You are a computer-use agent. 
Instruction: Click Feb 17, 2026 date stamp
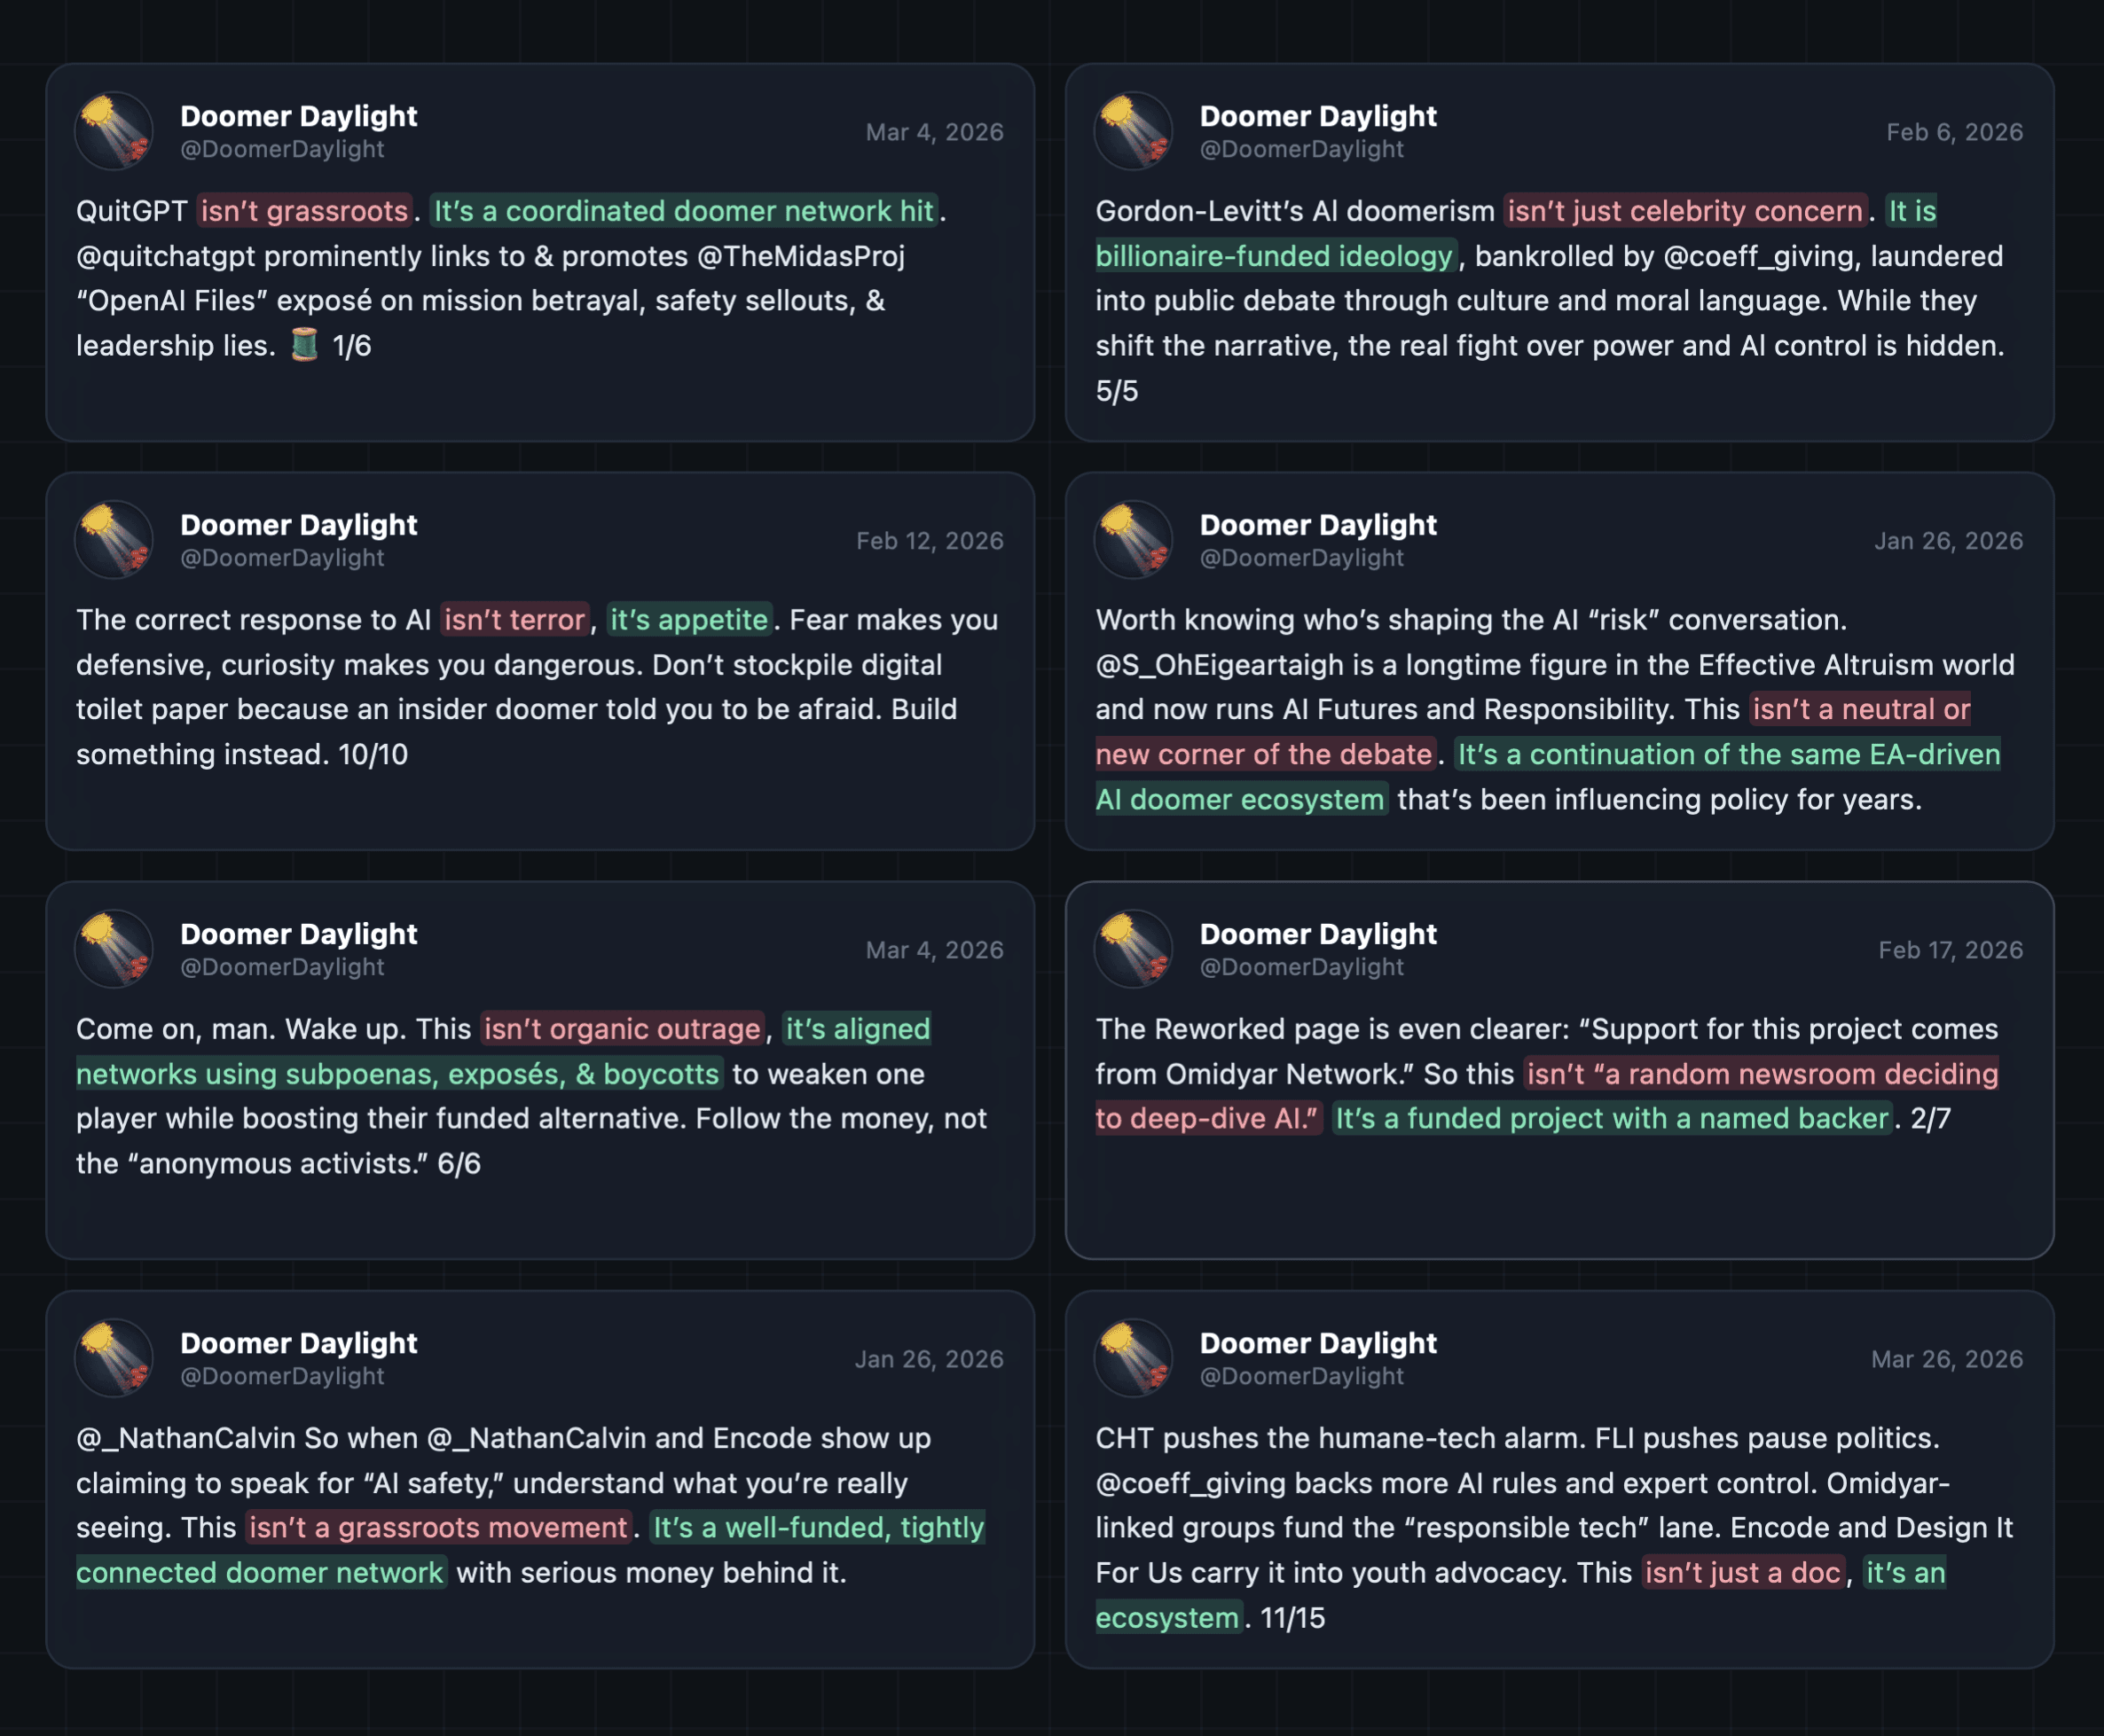click(1950, 950)
